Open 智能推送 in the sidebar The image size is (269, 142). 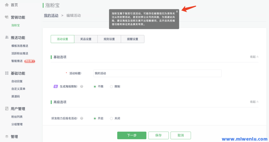point(17,61)
